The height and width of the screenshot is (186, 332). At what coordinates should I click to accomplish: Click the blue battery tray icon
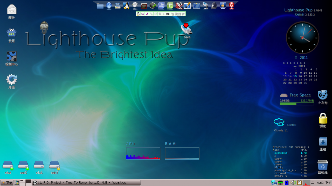[x=287, y=183]
